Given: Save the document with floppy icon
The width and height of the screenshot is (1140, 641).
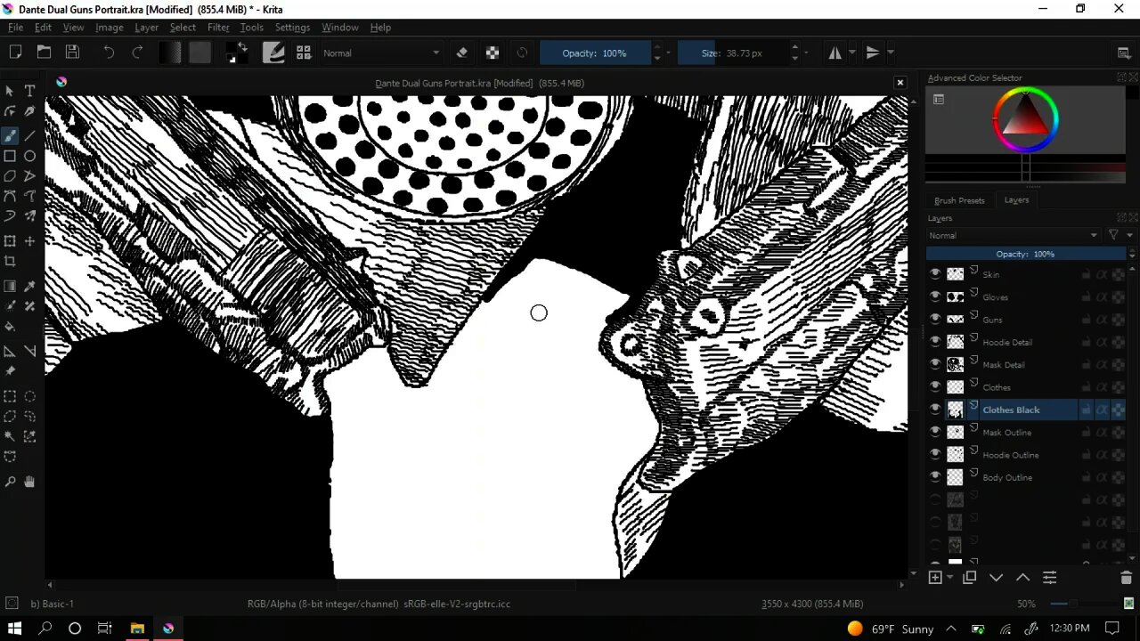Looking at the screenshot, I should (x=72, y=53).
